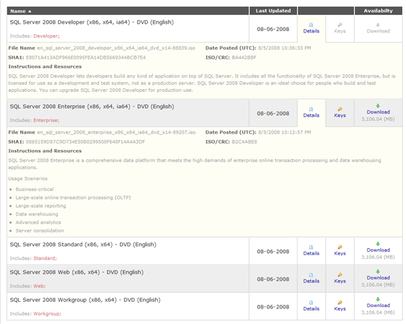This screenshot has height=324, width=406.
Task: Click title 'SQL Server 2008 Web (x86, x64)'
Action: coord(55,272)
